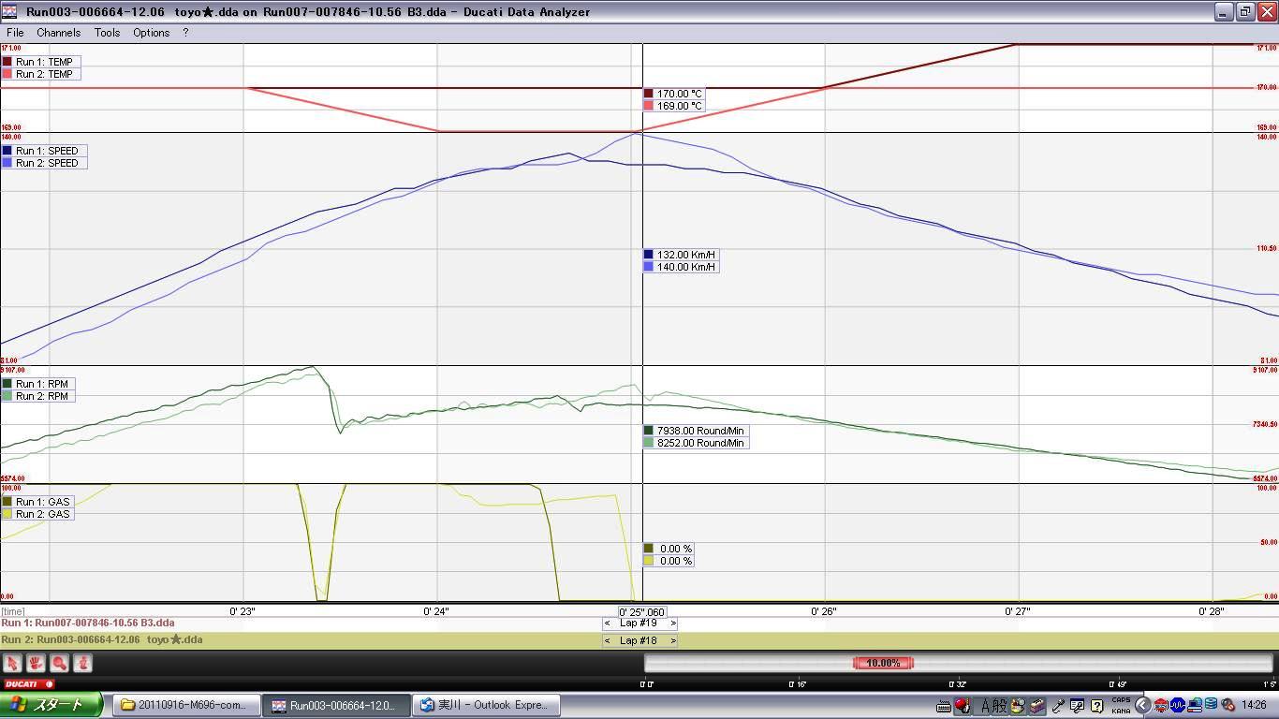Click the Run 1: SPEED legend label

click(x=47, y=151)
